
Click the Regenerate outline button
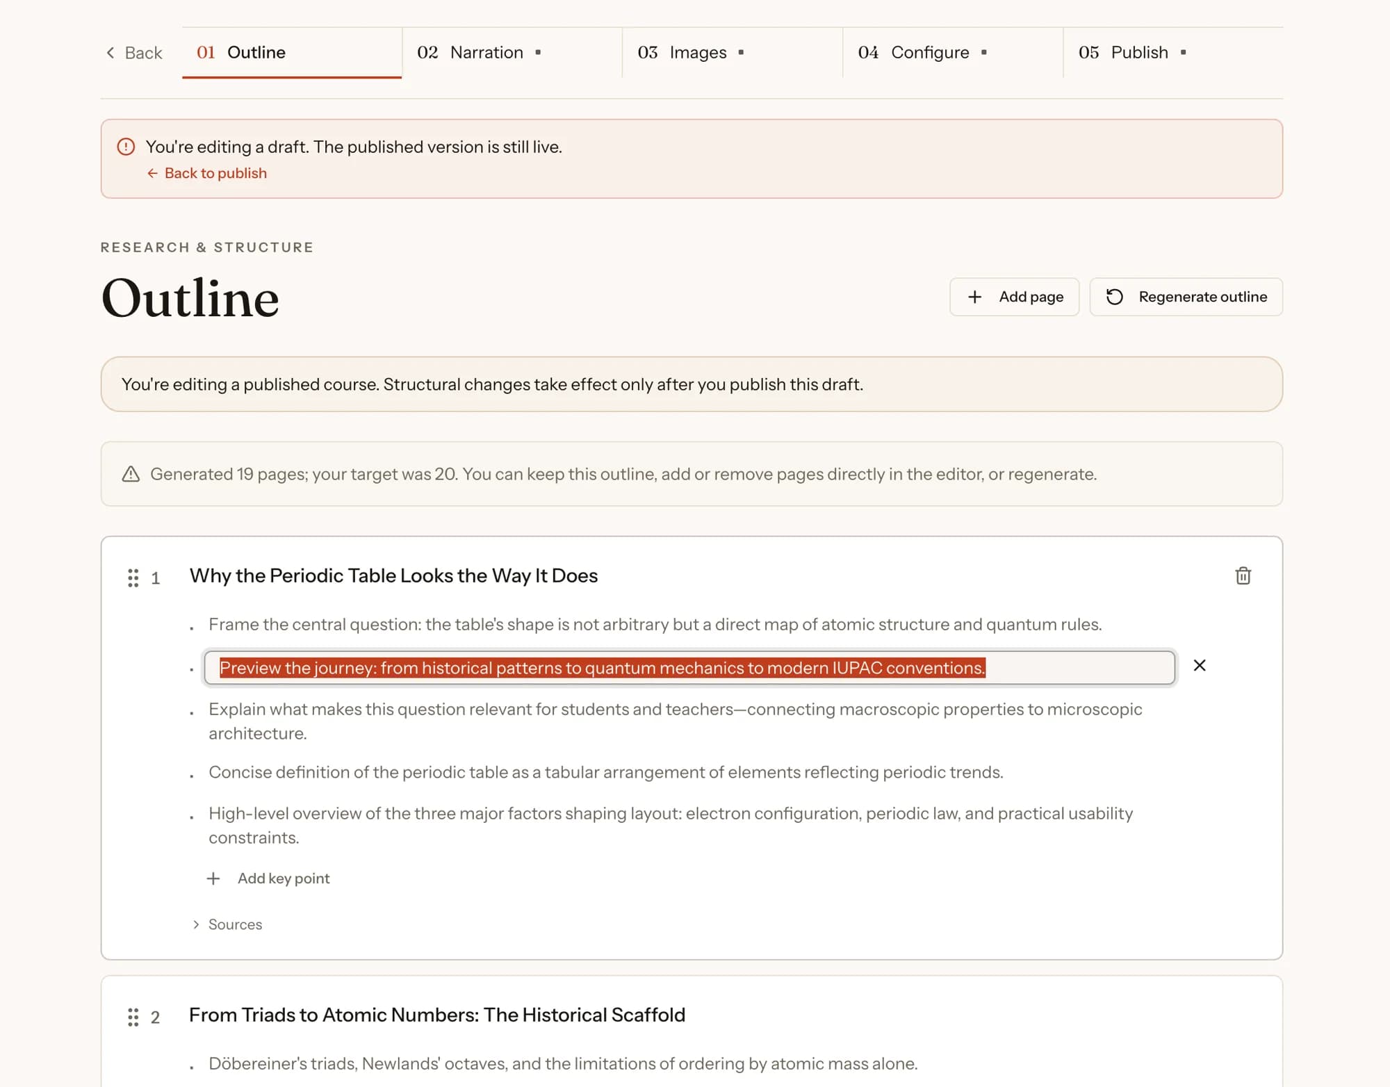(1186, 297)
